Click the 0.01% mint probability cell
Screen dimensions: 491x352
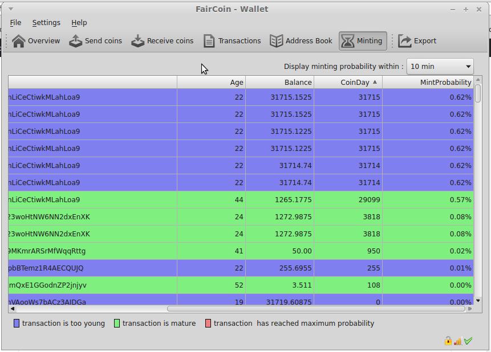(428, 268)
